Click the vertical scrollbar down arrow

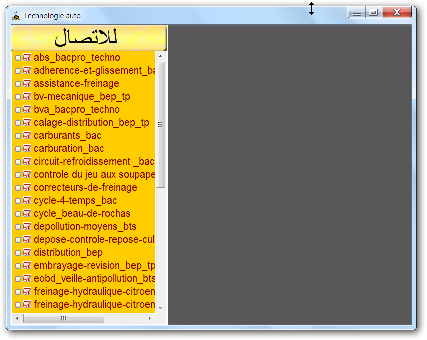click(161, 308)
